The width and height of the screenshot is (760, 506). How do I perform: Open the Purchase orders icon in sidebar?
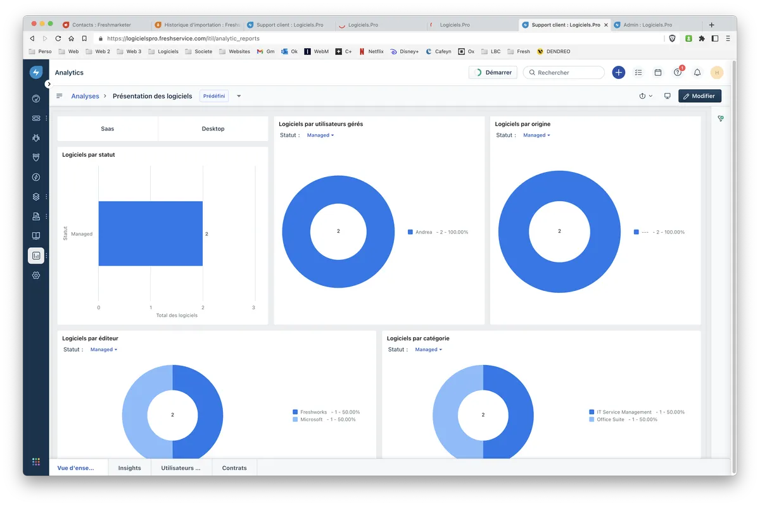[36, 216]
